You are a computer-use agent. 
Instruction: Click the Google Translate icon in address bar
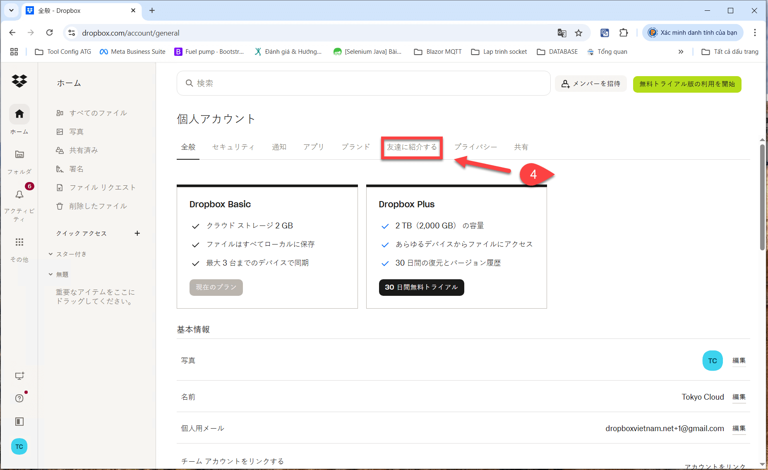[562, 33]
